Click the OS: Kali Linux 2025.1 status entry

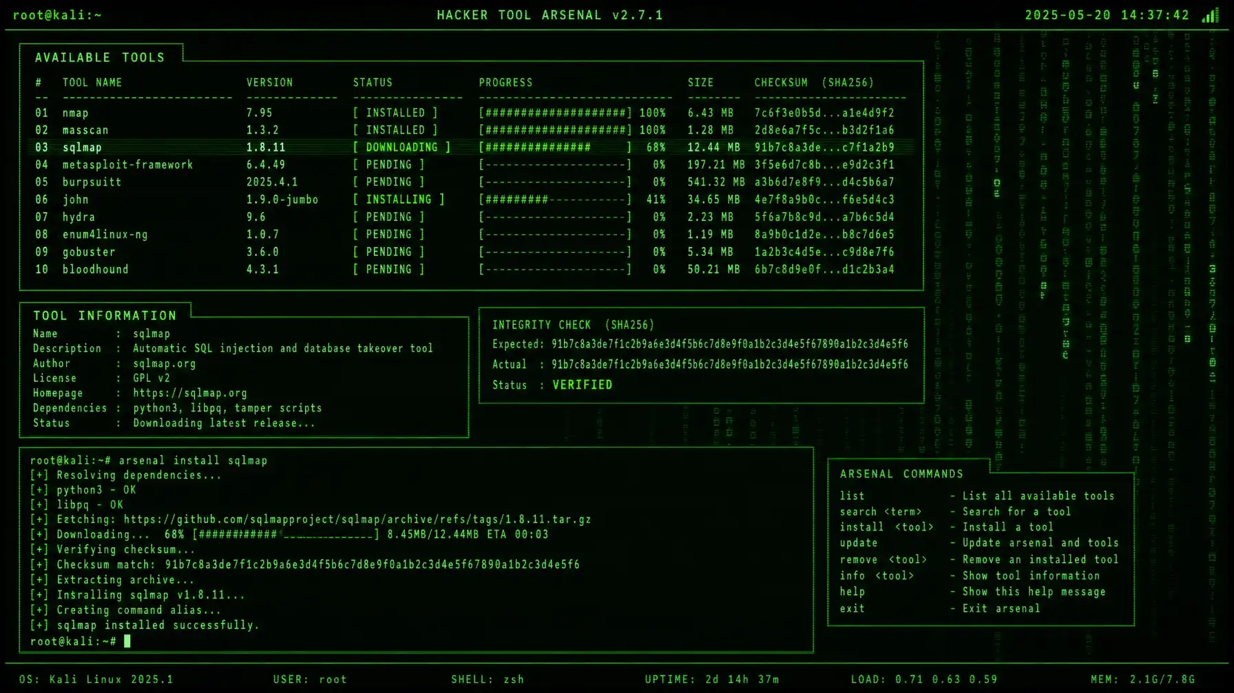coord(96,680)
